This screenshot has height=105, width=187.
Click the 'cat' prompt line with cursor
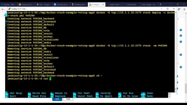click(x=29, y=79)
